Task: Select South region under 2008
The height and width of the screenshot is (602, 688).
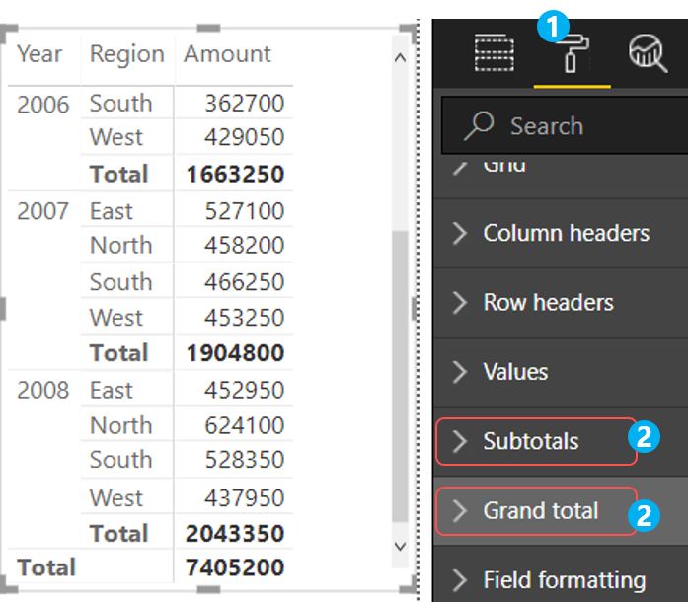Action: click(120, 460)
